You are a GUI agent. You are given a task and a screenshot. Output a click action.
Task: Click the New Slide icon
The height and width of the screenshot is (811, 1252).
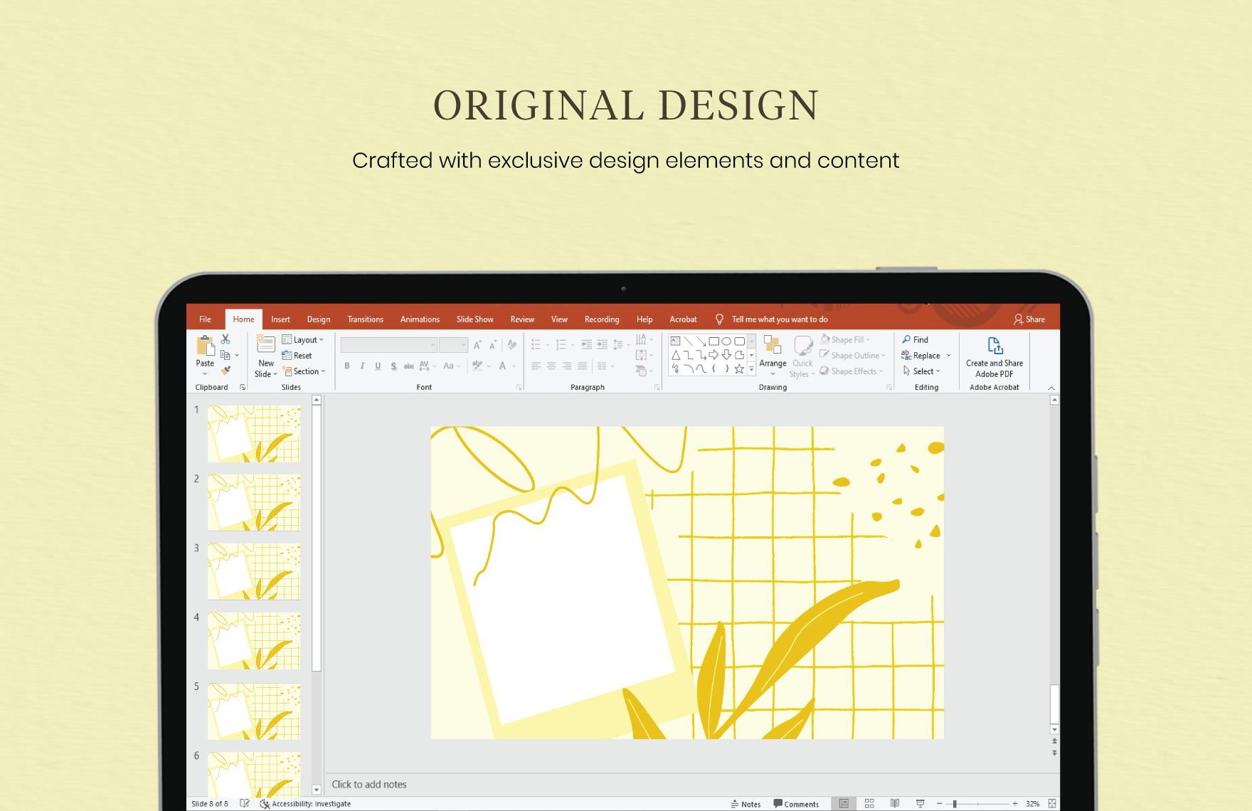pos(265,345)
